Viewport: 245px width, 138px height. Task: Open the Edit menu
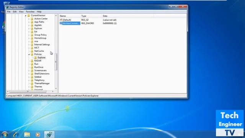point(15,12)
